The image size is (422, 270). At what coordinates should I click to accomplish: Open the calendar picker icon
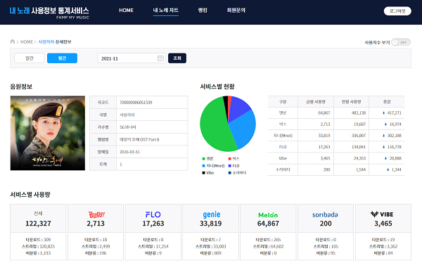(x=160, y=58)
